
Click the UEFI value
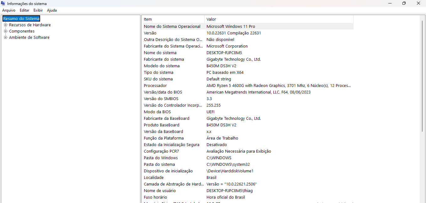pyautogui.click(x=210, y=112)
